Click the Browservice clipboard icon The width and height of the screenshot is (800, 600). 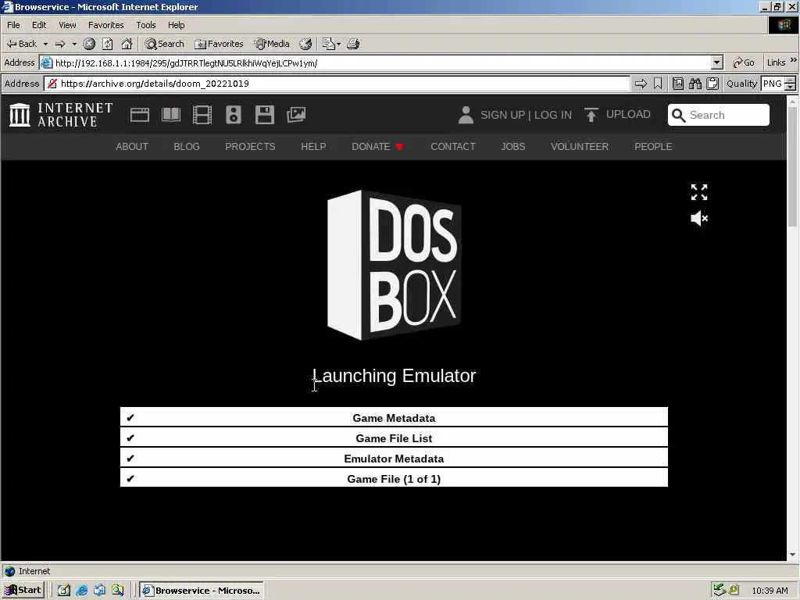coord(712,84)
